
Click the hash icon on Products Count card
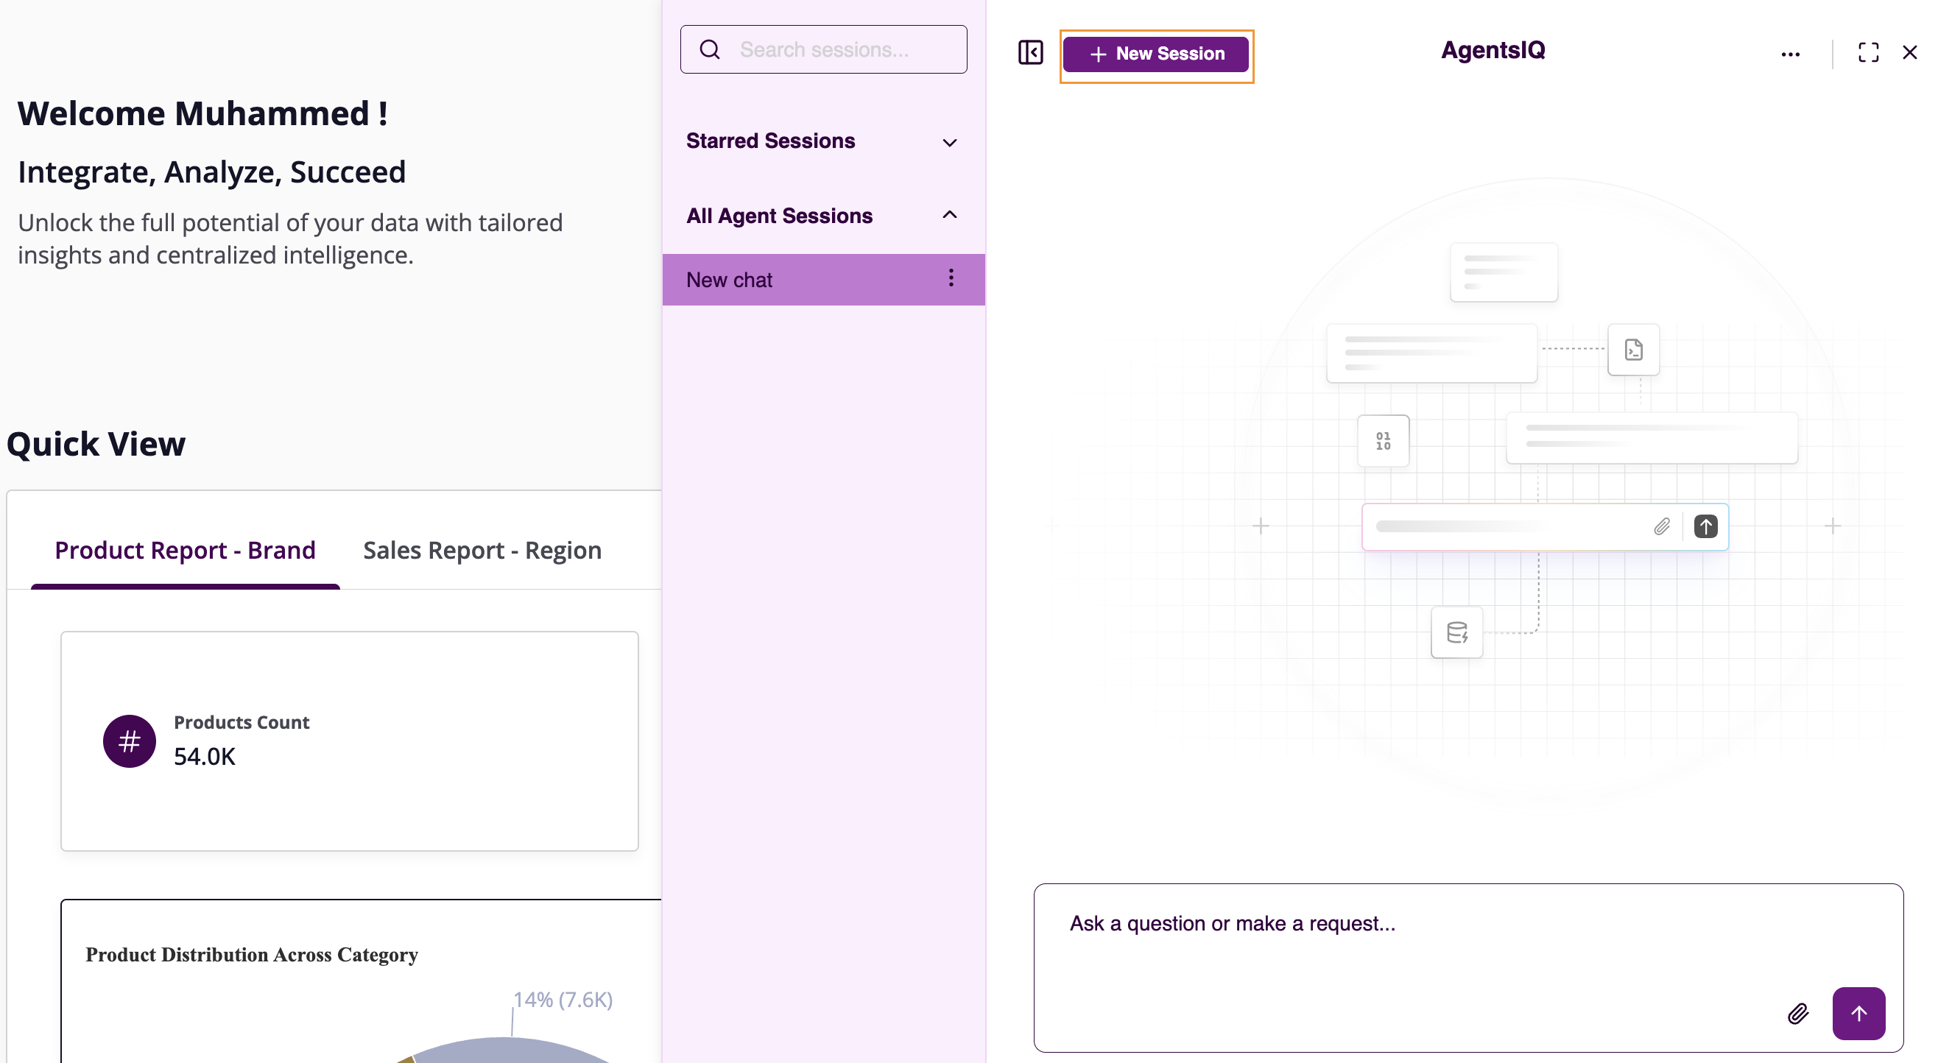click(x=129, y=741)
